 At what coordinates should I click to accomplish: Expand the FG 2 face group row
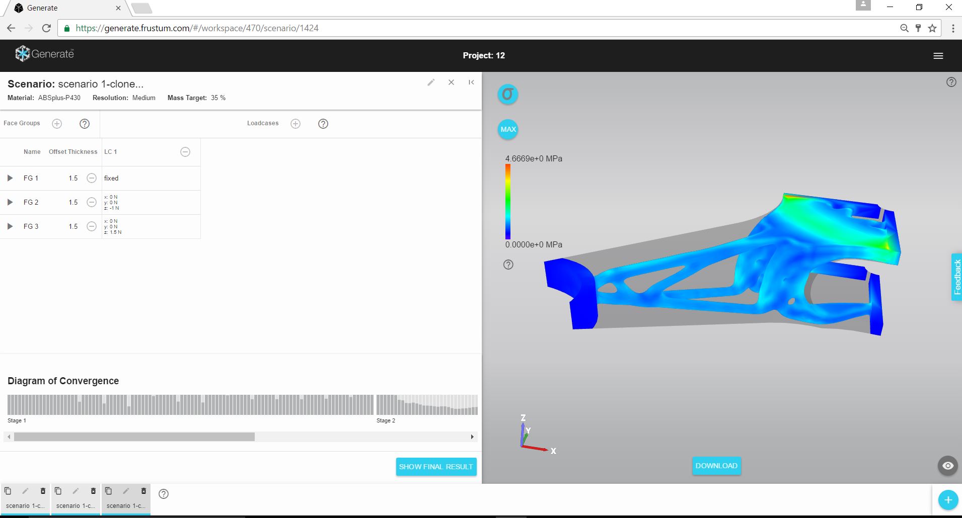10,202
